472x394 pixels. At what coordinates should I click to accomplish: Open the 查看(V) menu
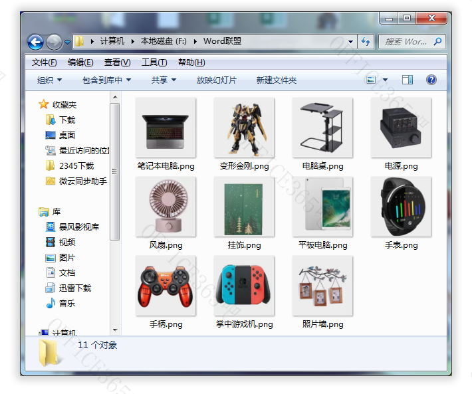tap(117, 62)
